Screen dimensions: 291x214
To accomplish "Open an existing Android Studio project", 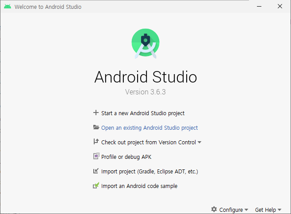I will point(149,128).
